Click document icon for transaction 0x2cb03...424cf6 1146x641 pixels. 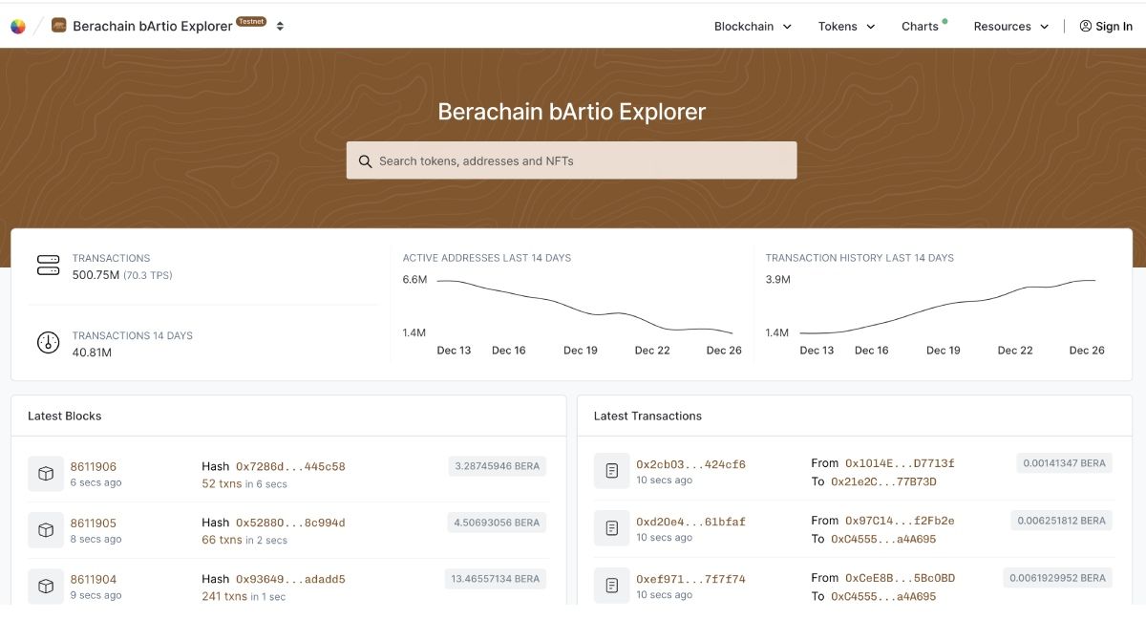[x=612, y=471]
